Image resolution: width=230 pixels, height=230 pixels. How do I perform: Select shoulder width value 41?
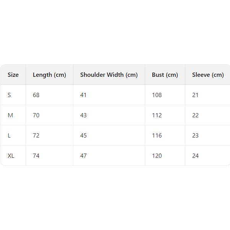point(83,95)
